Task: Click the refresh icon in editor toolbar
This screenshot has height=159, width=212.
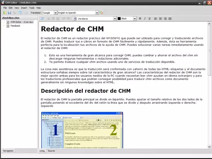Action: coord(42,19)
